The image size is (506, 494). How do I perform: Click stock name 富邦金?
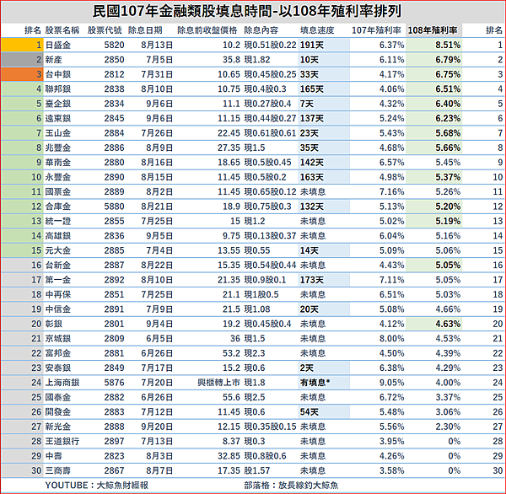pyautogui.click(x=57, y=353)
